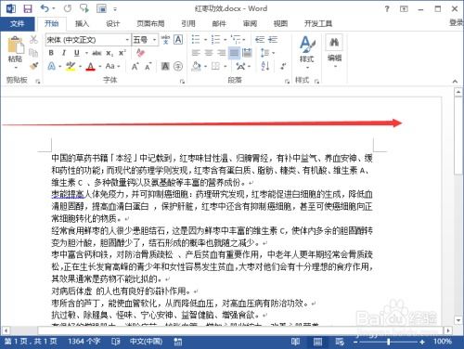Click the Undo arrow icon
The width and height of the screenshot is (464, 349).
(x=45, y=8)
